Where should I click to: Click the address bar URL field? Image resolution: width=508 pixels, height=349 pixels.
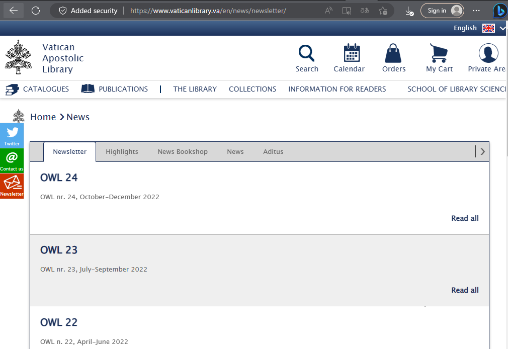click(x=208, y=11)
